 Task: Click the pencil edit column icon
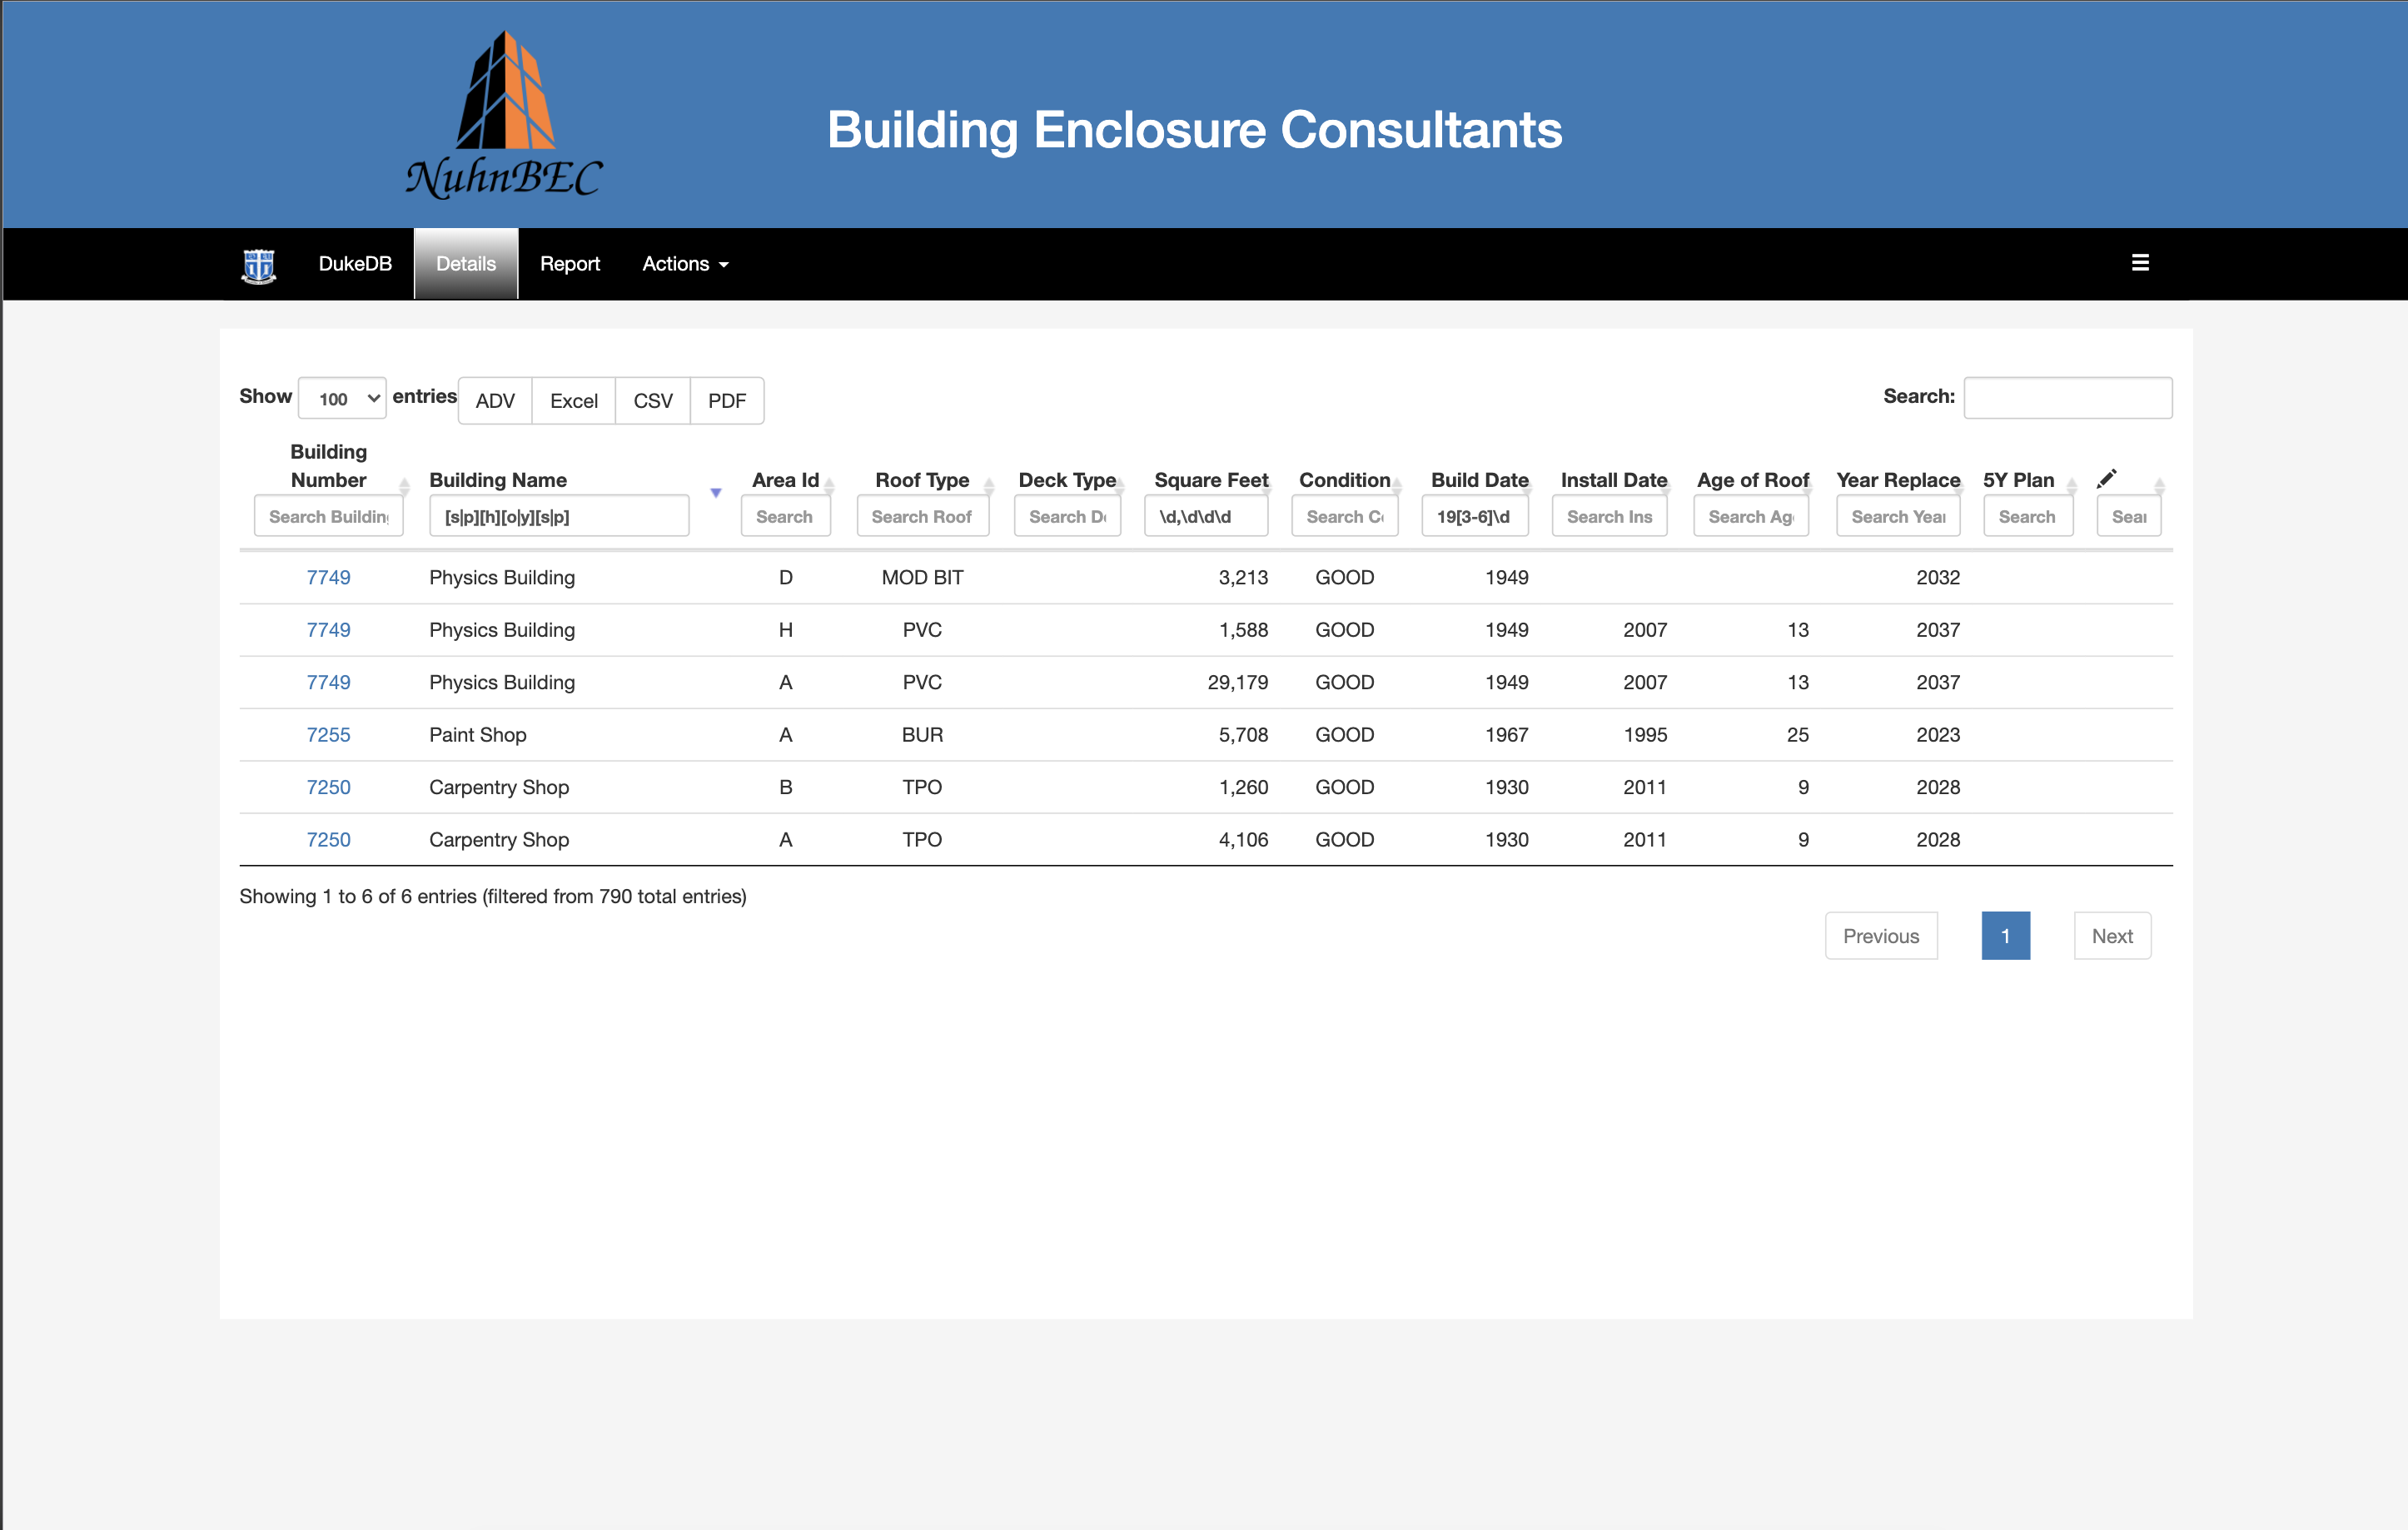coord(2106,479)
